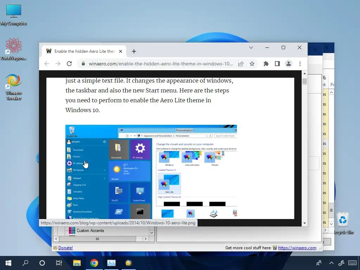Switch to Chrome on taskbar

94,263
